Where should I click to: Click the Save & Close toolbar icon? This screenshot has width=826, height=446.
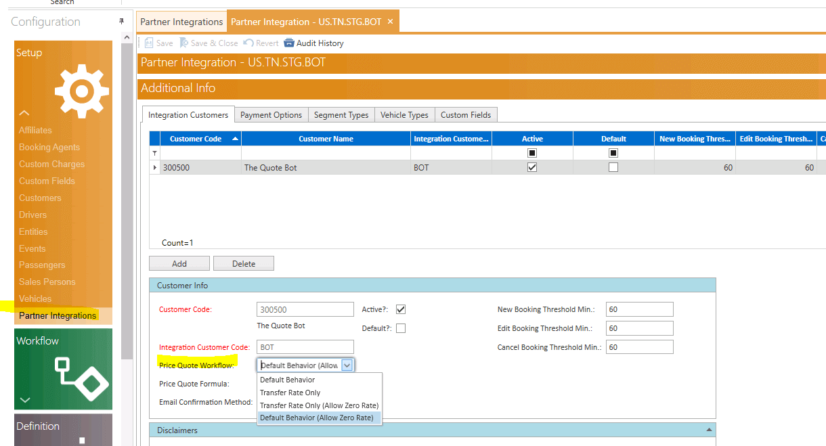click(x=183, y=43)
